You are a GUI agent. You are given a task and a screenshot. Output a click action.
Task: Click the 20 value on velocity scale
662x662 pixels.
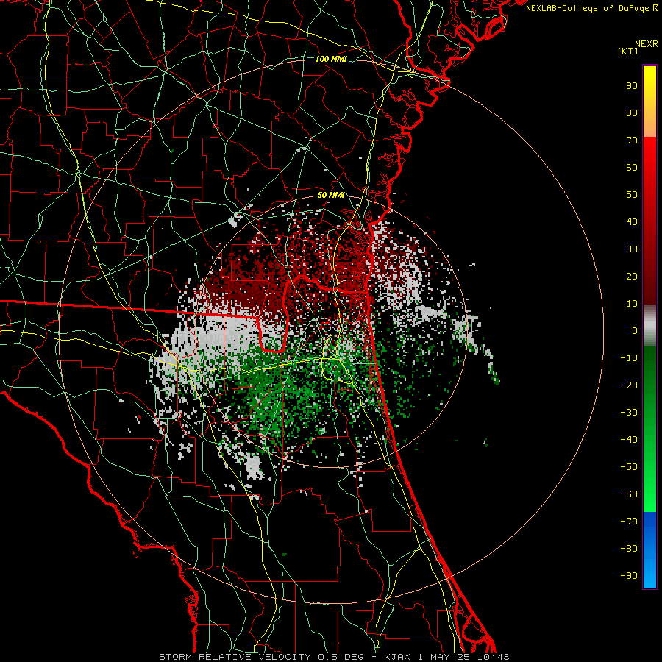pyautogui.click(x=632, y=276)
